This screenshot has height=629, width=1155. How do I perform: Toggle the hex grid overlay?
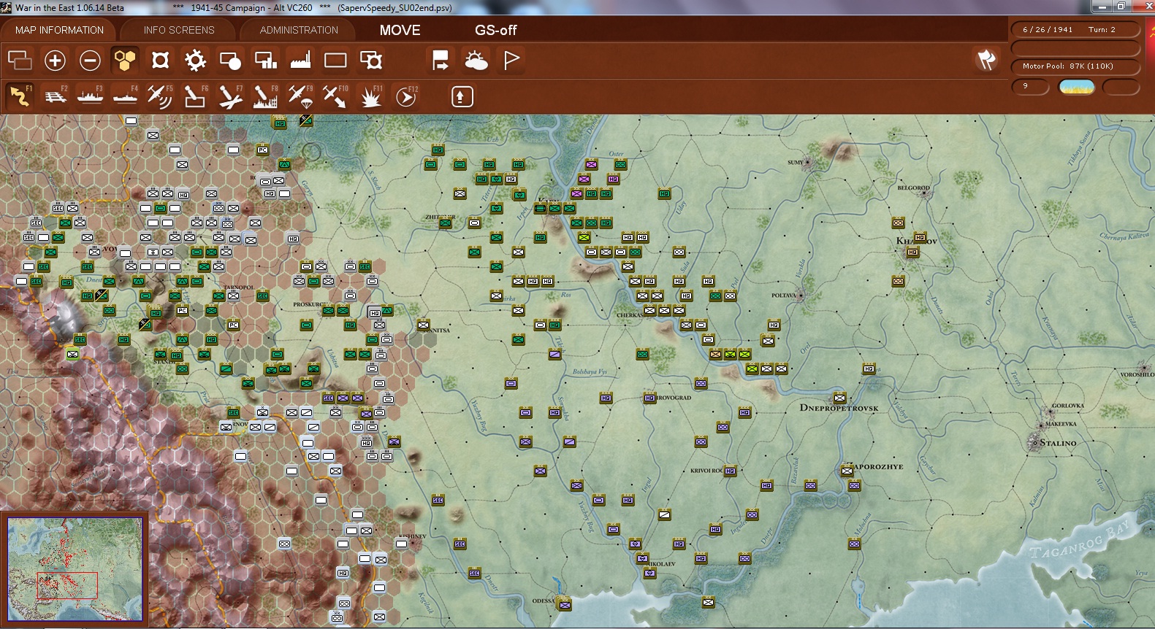125,60
